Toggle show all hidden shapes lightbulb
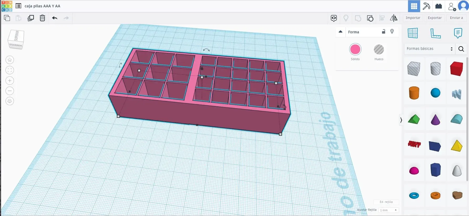 (346, 18)
